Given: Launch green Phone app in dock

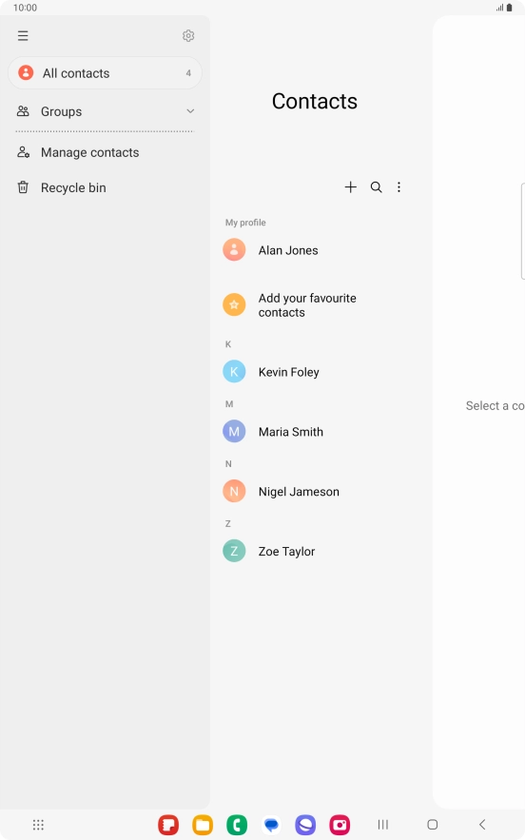Looking at the screenshot, I should point(237,825).
